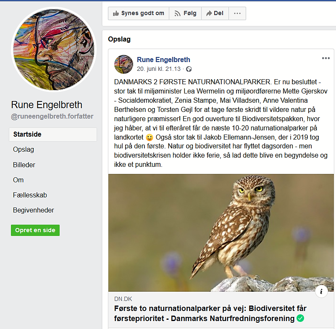Go to Billeder in sidebar
Image resolution: width=336 pixels, height=329 pixels.
pos(24,165)
